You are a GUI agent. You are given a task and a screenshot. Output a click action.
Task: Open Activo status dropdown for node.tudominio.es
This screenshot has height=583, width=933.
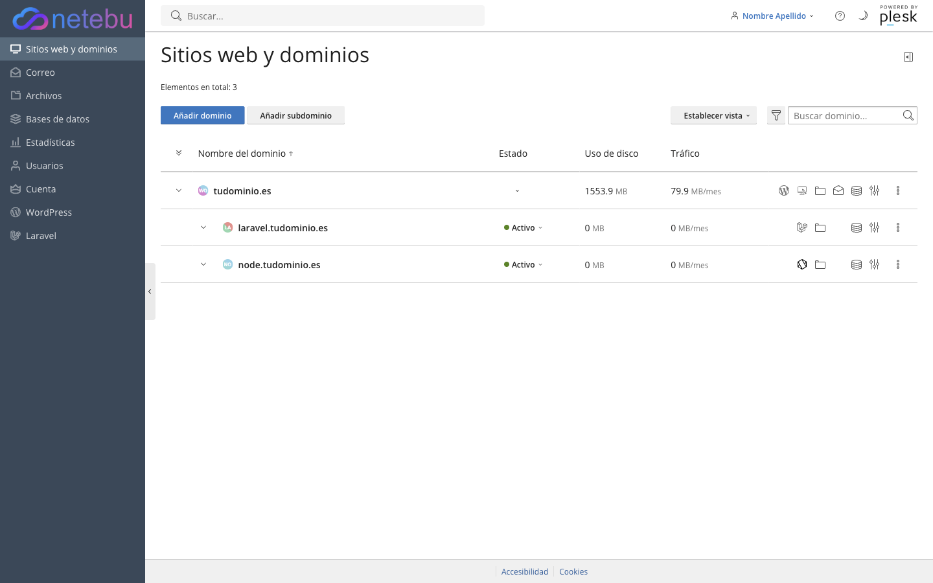(524, 265)
